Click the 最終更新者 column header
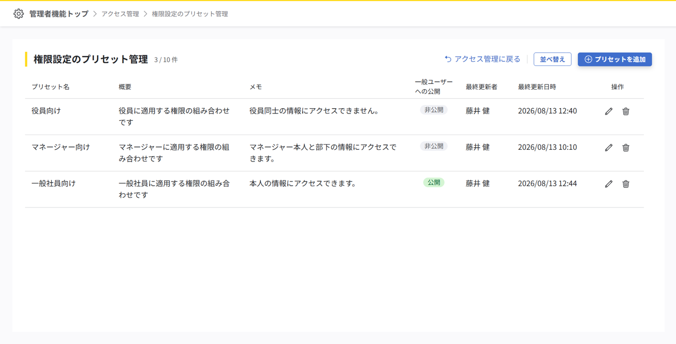 [x=482, y=87]
